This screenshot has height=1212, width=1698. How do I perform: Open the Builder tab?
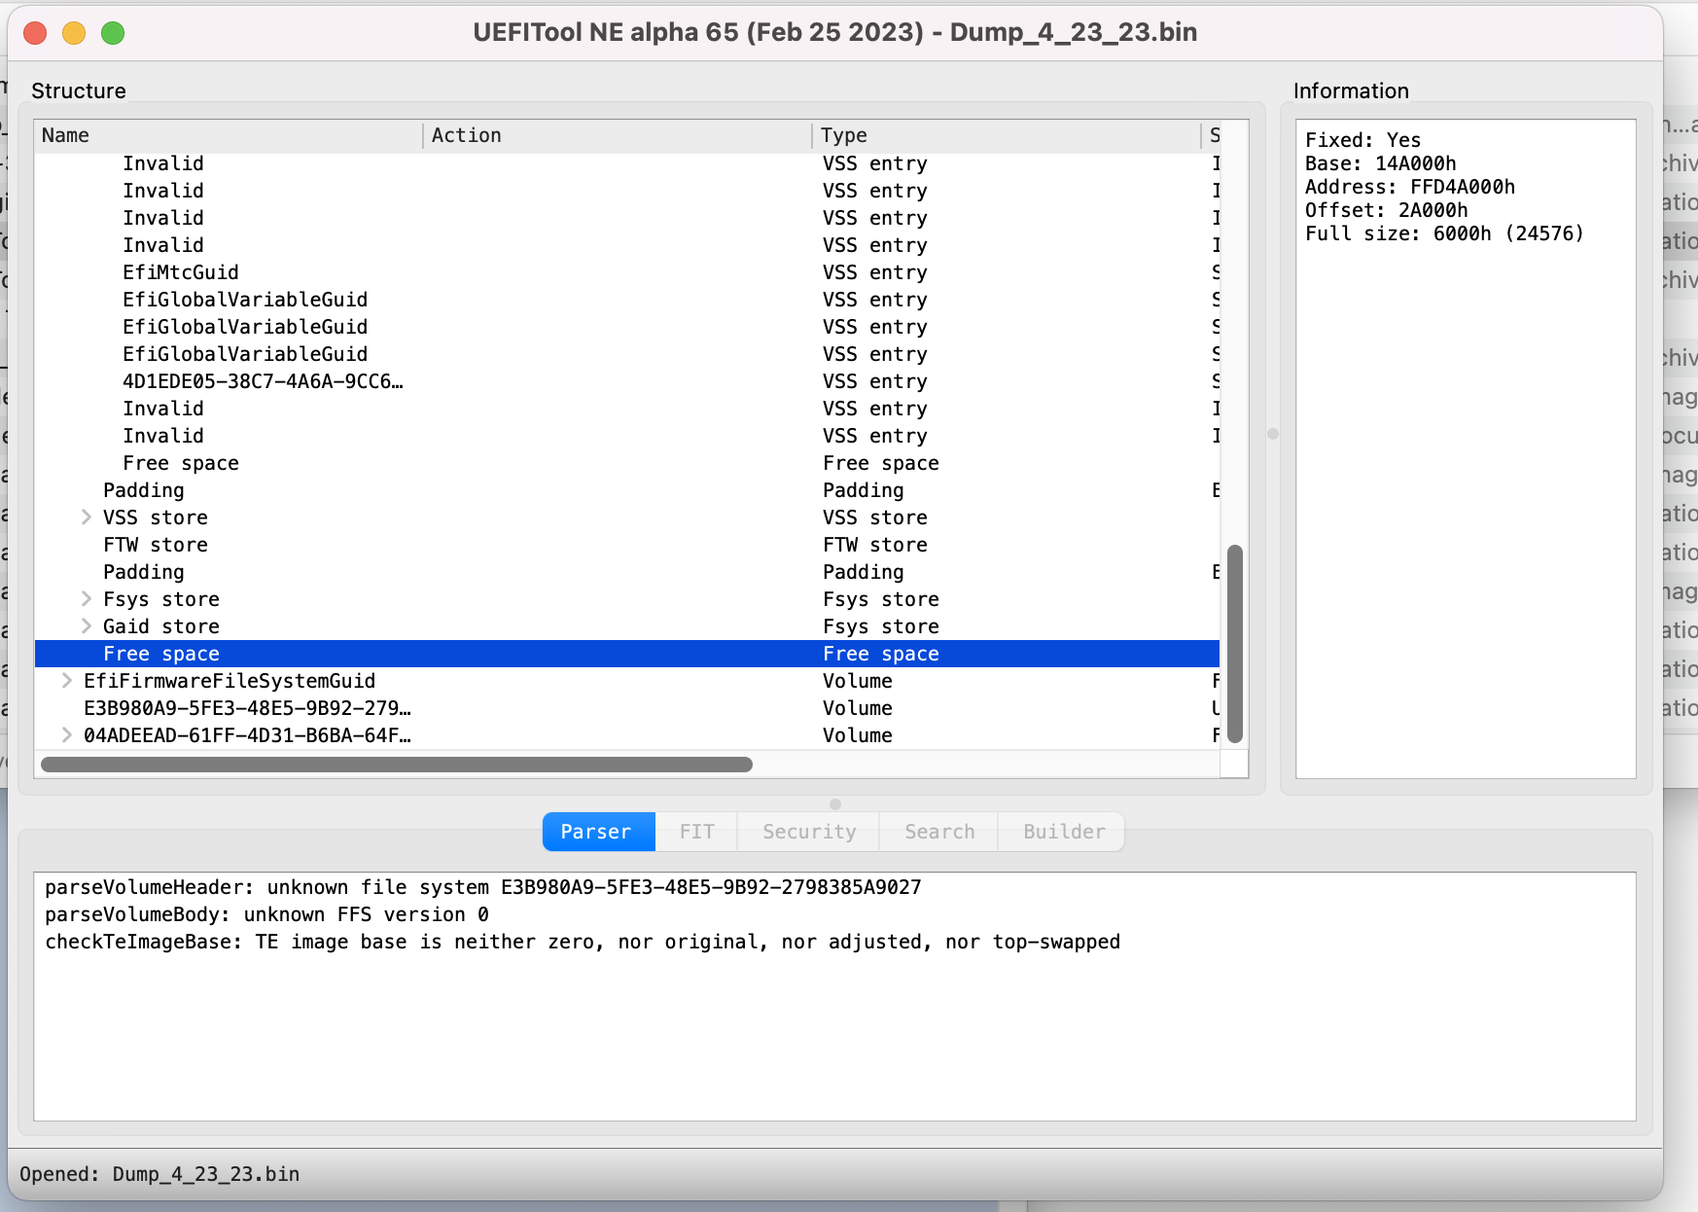click(1063, 832)
